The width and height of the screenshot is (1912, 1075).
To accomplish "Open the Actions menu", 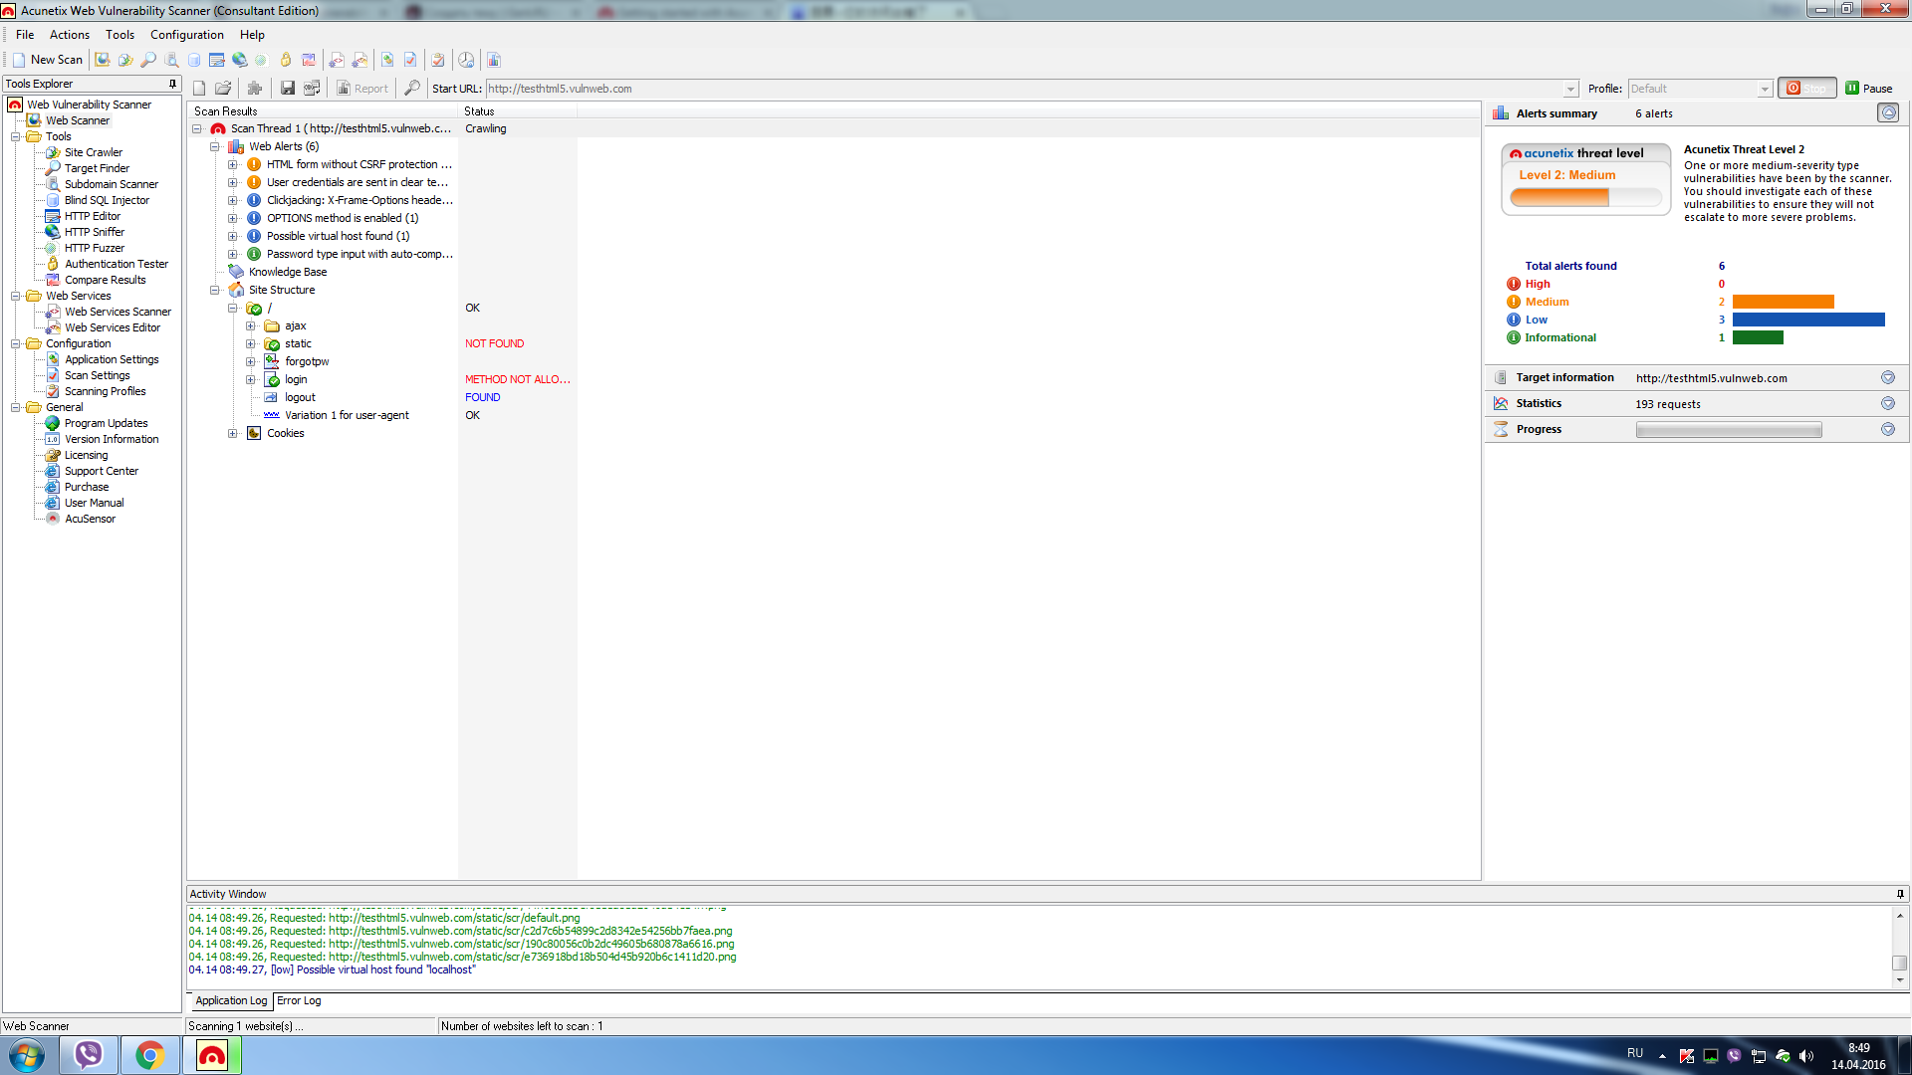I will (x=70, y=35).
